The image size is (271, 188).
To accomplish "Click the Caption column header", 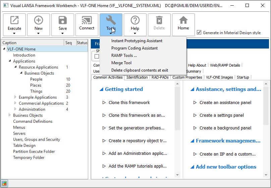I will click(x=33, y=43).
